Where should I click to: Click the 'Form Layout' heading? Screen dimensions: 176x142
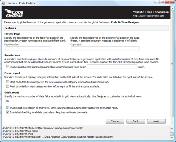point(12,73)
